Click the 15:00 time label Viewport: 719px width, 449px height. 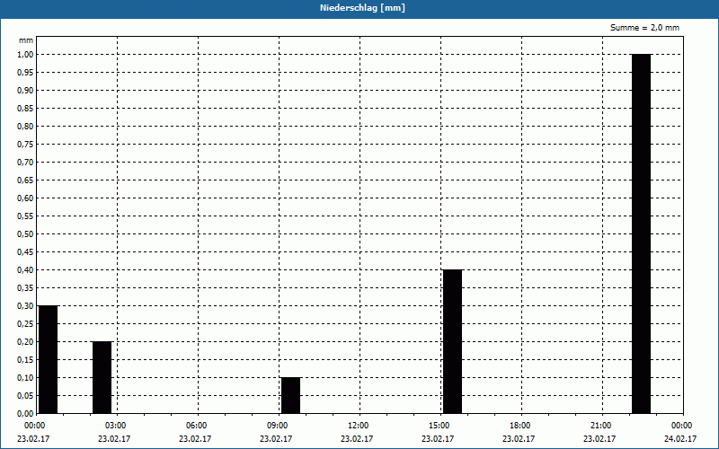pyautogui.click(x=439, y=426)
